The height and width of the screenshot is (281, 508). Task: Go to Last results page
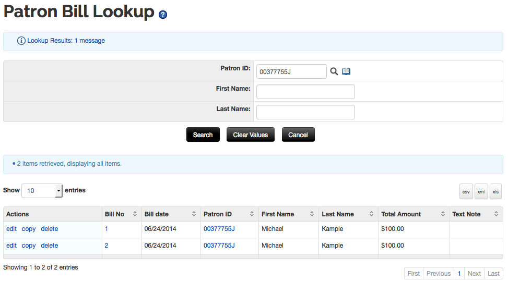(x=493, y=274)
